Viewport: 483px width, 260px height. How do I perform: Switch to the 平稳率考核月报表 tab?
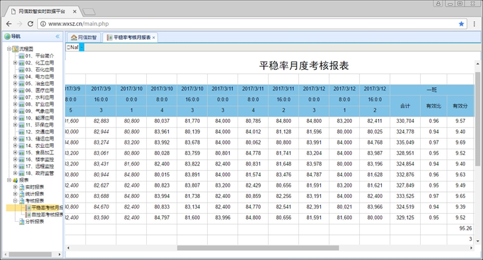pyautogui.click(x=130, y=38)
